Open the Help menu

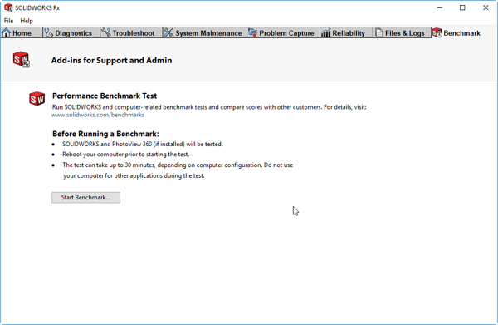(x=27, y=21)
